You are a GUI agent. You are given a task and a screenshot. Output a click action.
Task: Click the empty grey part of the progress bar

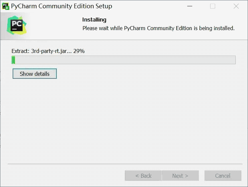125,60
